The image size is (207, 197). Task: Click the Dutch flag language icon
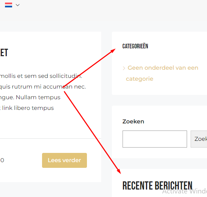9,5
